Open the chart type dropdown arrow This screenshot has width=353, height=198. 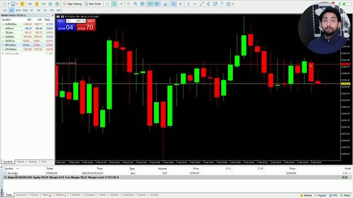click(x=8, y=4)
